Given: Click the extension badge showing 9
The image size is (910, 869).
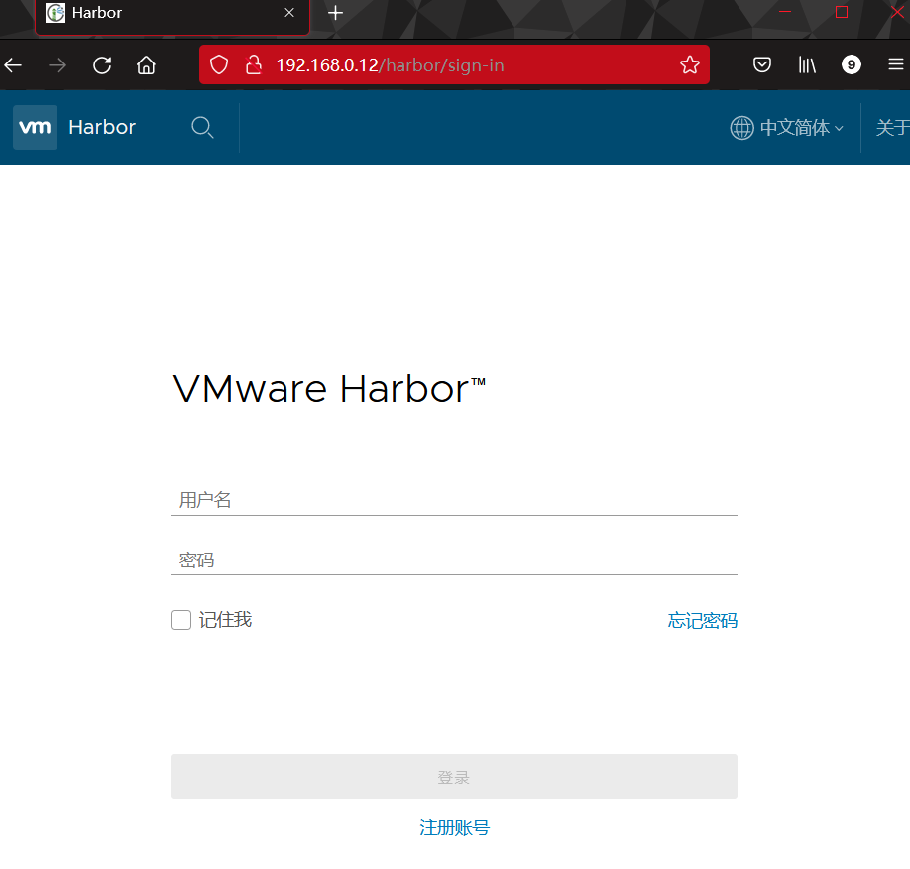Looking at the screenshot, I should (852, 64).
